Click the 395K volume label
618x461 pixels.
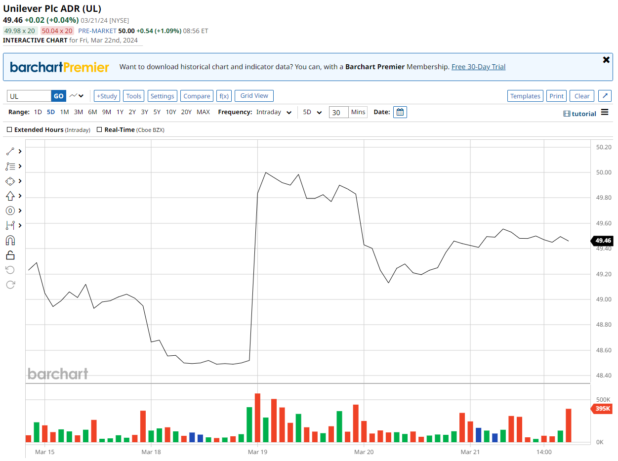(602, 409)
